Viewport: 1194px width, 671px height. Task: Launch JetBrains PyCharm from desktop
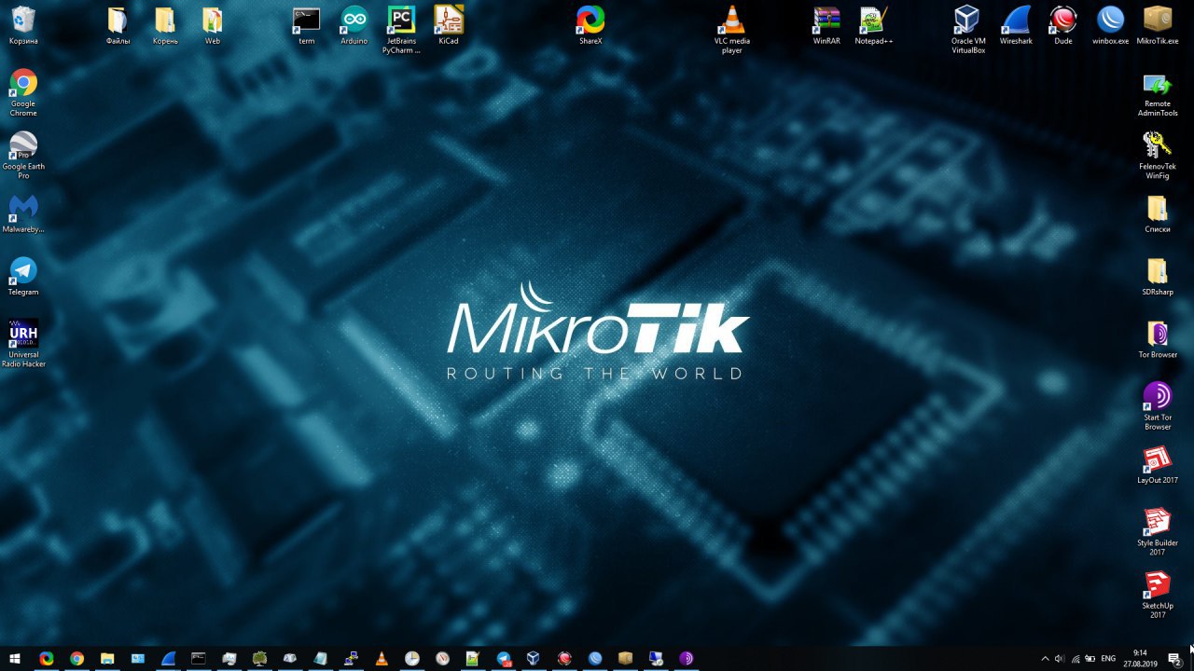[401, 29]
